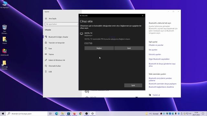Open the notification center icon
This screenshot has height=116, width=207.
(x=203, y=114)
